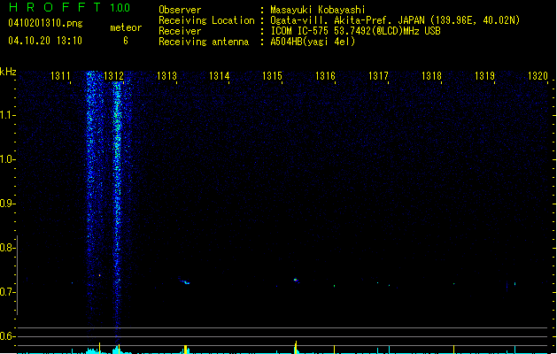Select the filename 0410201310.png
The image size is (557, 354).
(45, 23)
